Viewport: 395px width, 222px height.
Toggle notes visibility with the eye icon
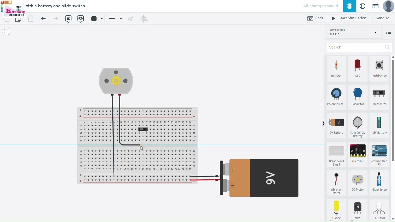81,18
